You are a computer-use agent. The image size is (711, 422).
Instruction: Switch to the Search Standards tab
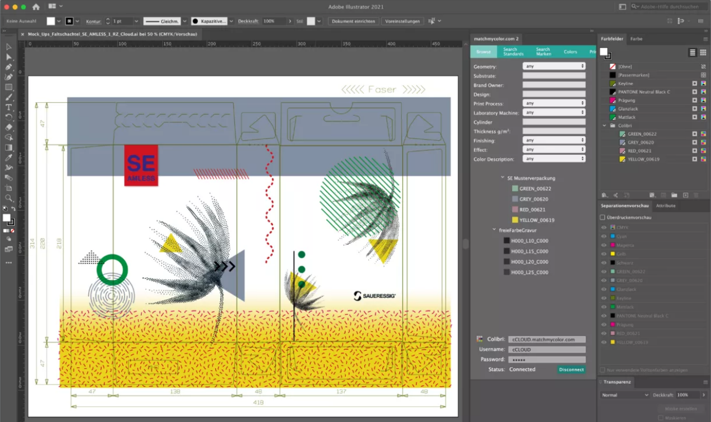(513, 51)
